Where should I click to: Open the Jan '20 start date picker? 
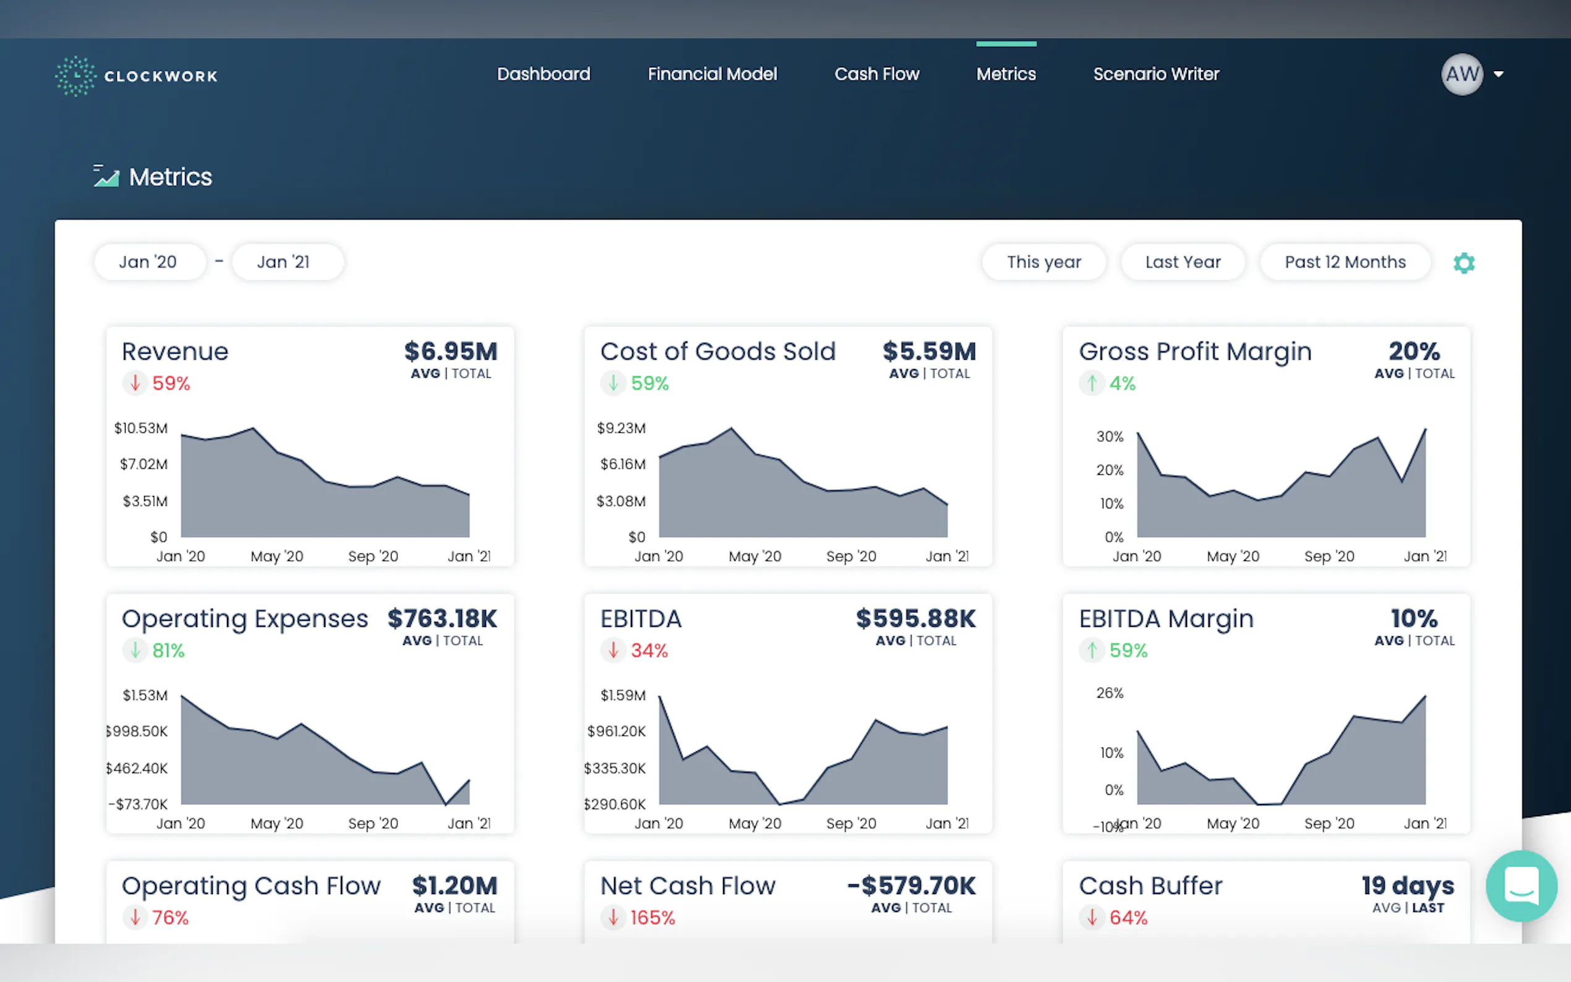tap(148, 262)
